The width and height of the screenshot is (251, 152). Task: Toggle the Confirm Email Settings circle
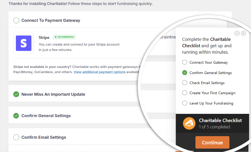(x=16, y=137)
